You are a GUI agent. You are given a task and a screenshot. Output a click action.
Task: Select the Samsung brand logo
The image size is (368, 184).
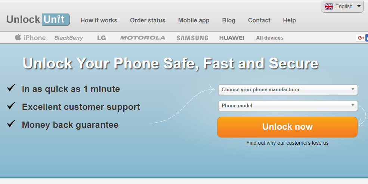192,38
